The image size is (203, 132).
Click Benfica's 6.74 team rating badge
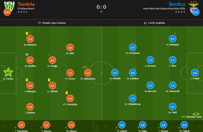[x=196, y=13]
